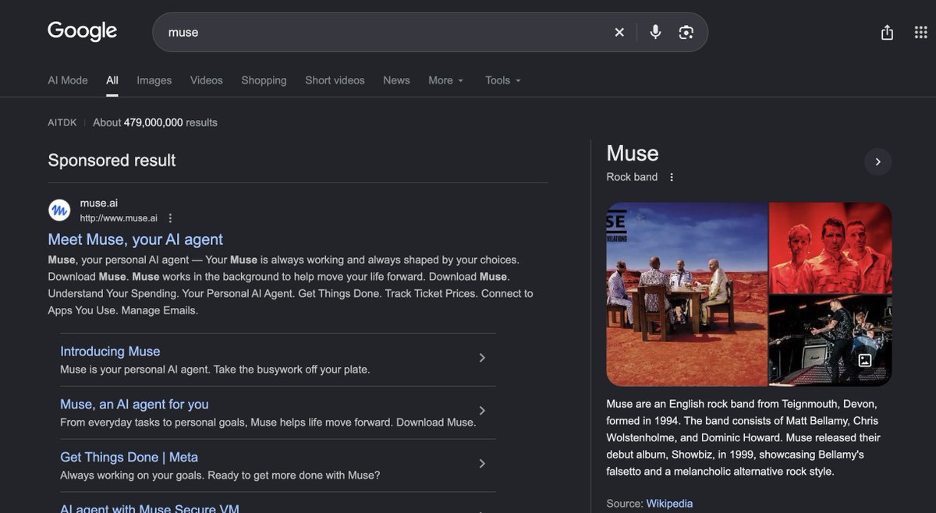Viewport: 936px width, 513px height.
Task: Open the More dropdown menu
Action: click(446, 80)
